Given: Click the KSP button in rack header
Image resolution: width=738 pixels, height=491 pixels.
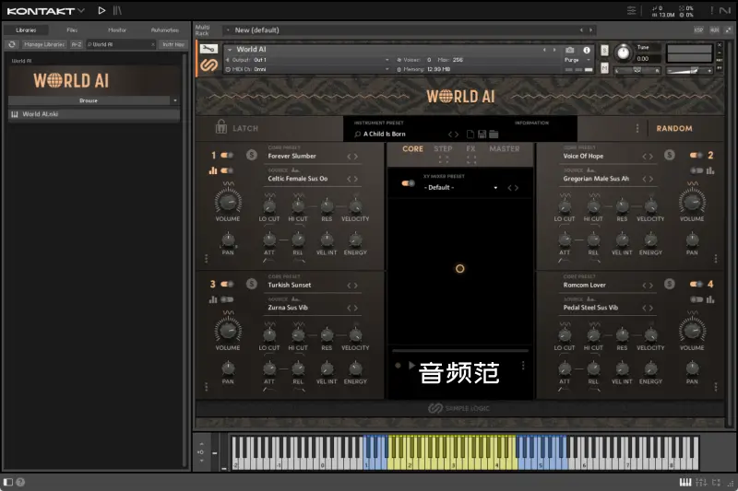Looking at the screenshot, I should click(x=698, y=30).
